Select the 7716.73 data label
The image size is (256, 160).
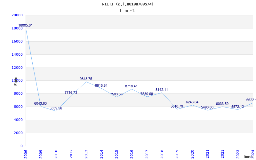pyautogui.click(x=71, y=92)
